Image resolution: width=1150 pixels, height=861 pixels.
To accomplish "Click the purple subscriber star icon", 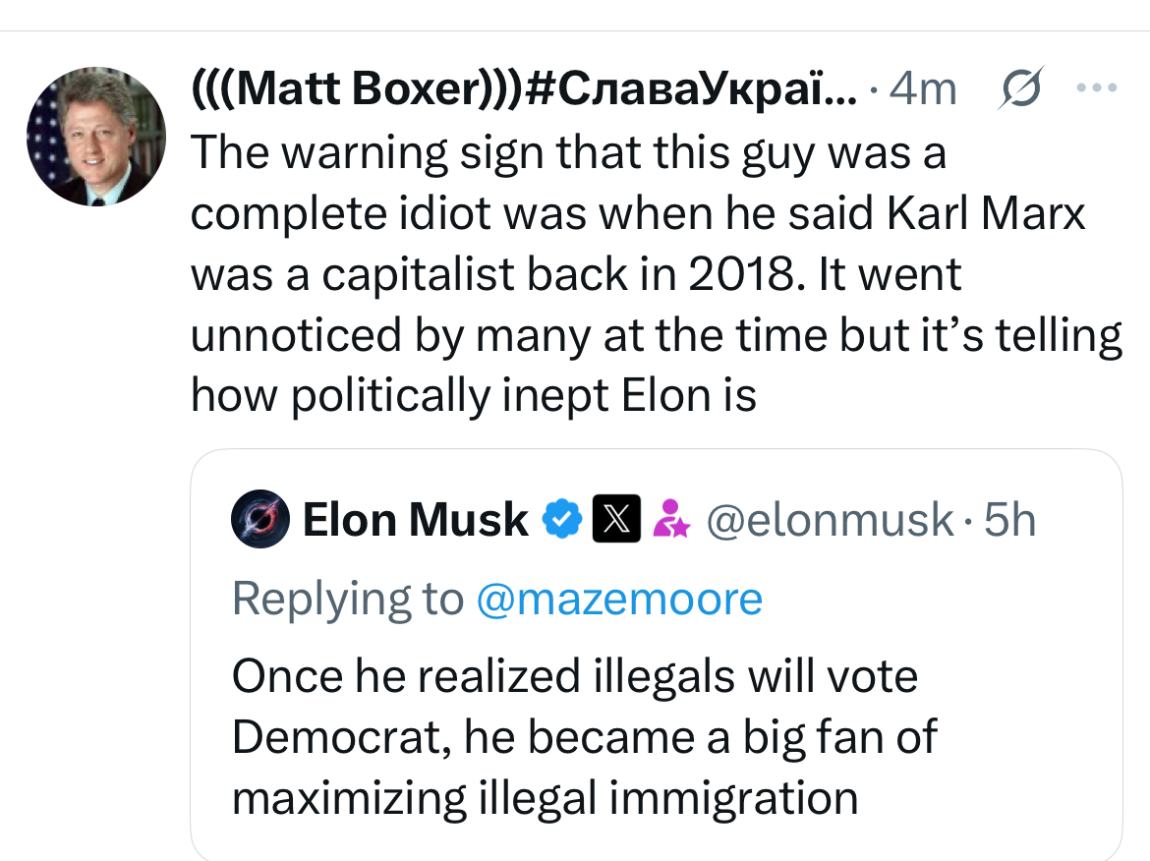I will 670,519.
